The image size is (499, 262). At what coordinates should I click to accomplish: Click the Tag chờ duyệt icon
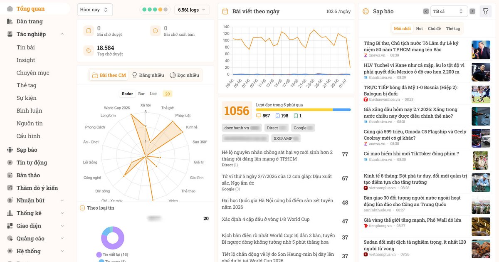(x=89, y=50)
